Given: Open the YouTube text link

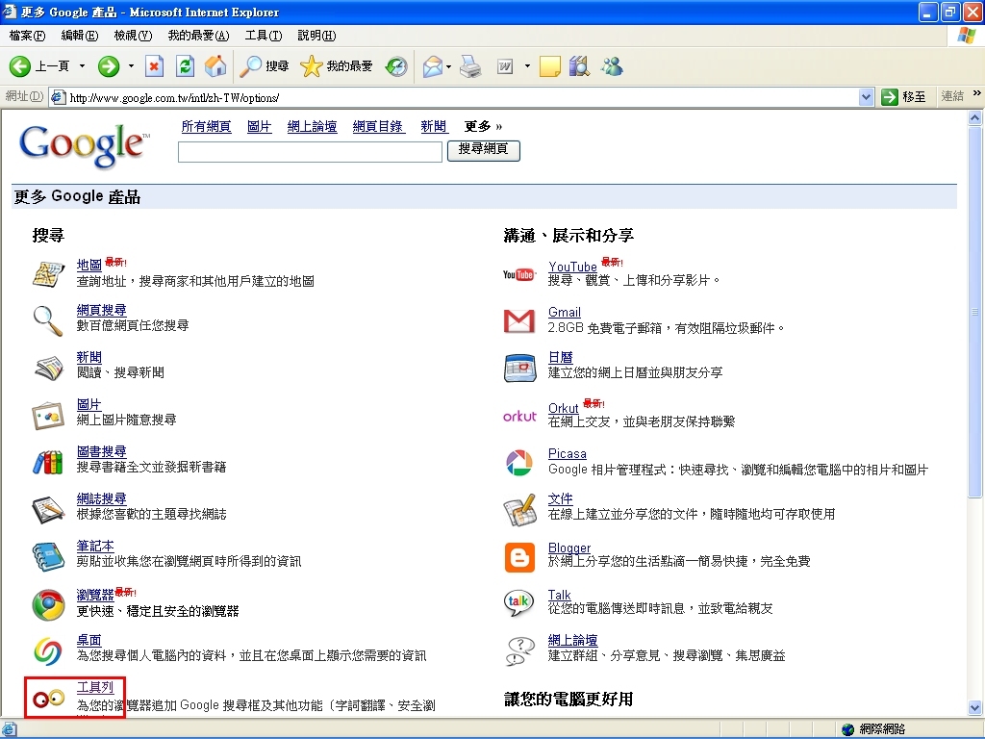Looking at the screenshot, I should click(x=572, y=267).
